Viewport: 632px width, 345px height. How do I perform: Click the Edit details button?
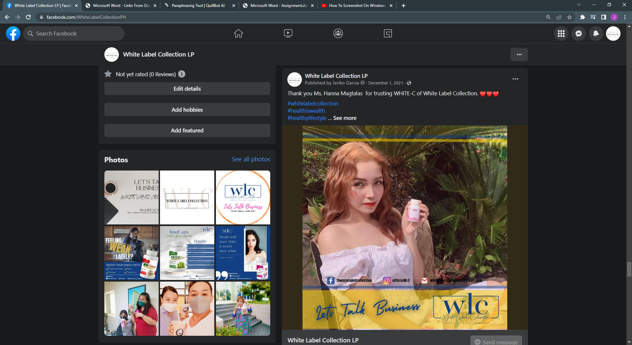[x=187, y=89]
